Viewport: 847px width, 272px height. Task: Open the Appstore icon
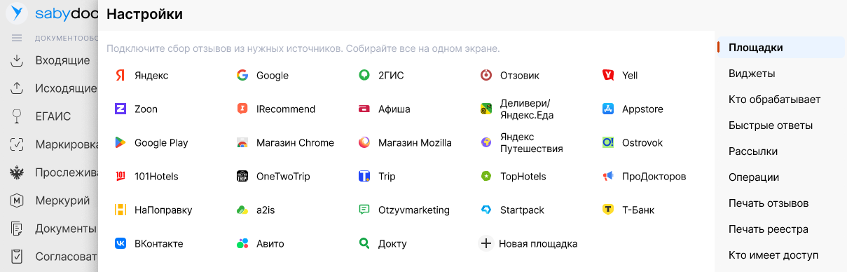pyautogui.click(x=608, y=109)
